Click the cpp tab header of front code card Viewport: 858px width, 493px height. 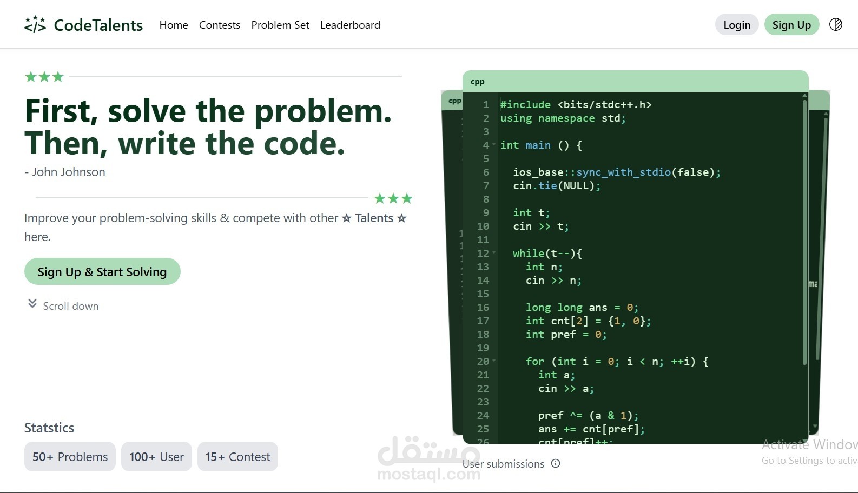click(636, 81)
